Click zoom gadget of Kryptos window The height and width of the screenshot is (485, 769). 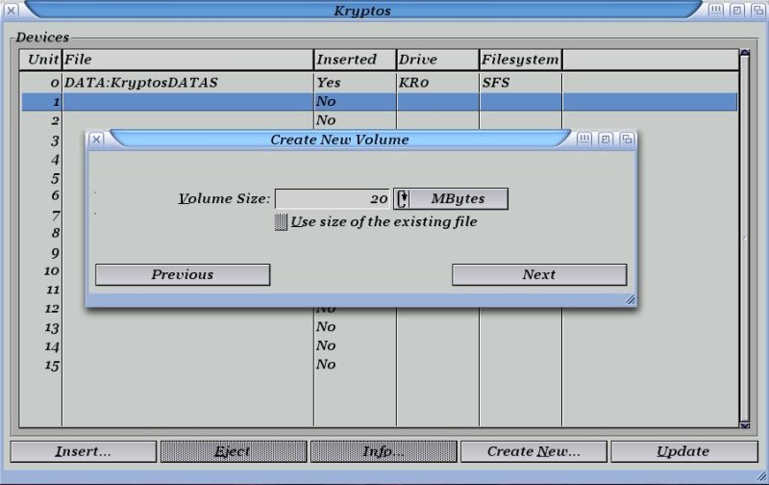[x=736, y=11]
